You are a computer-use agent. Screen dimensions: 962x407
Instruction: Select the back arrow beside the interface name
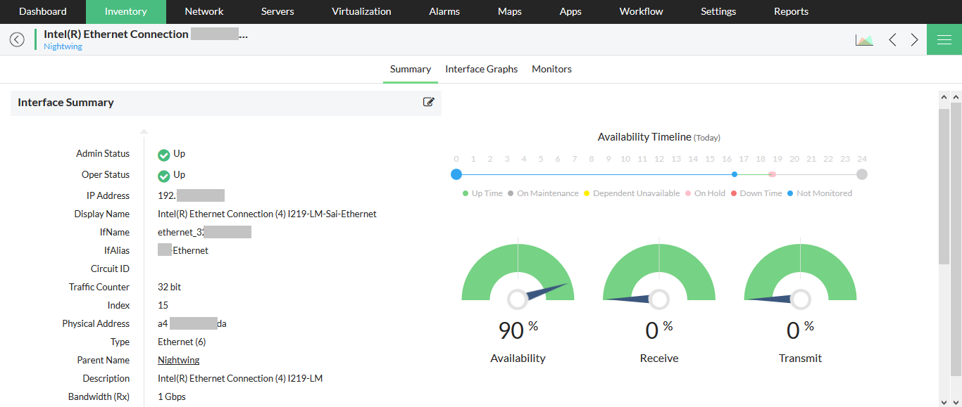point(17,39)
